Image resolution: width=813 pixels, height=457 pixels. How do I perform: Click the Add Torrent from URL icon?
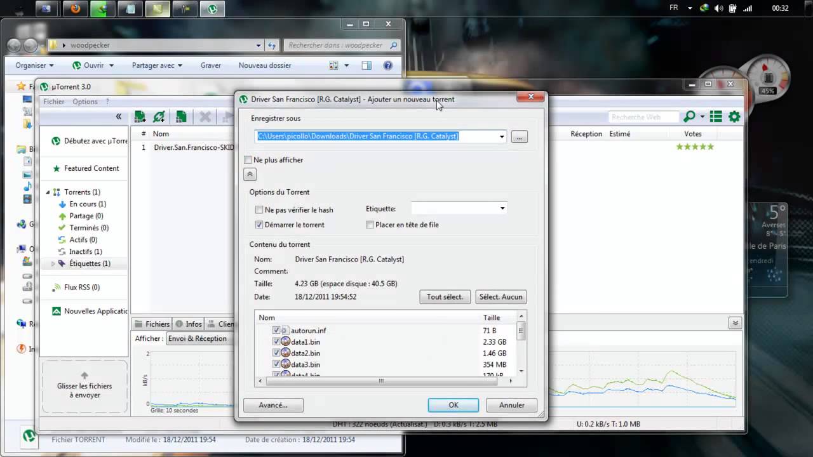159,117
